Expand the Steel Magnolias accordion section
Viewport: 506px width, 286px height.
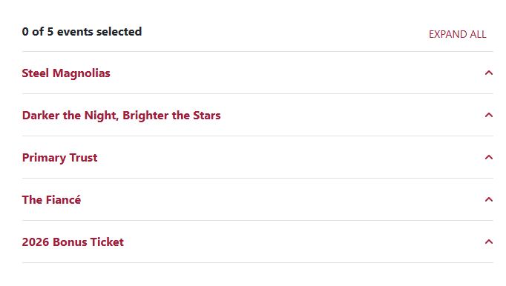click(257, 73)
